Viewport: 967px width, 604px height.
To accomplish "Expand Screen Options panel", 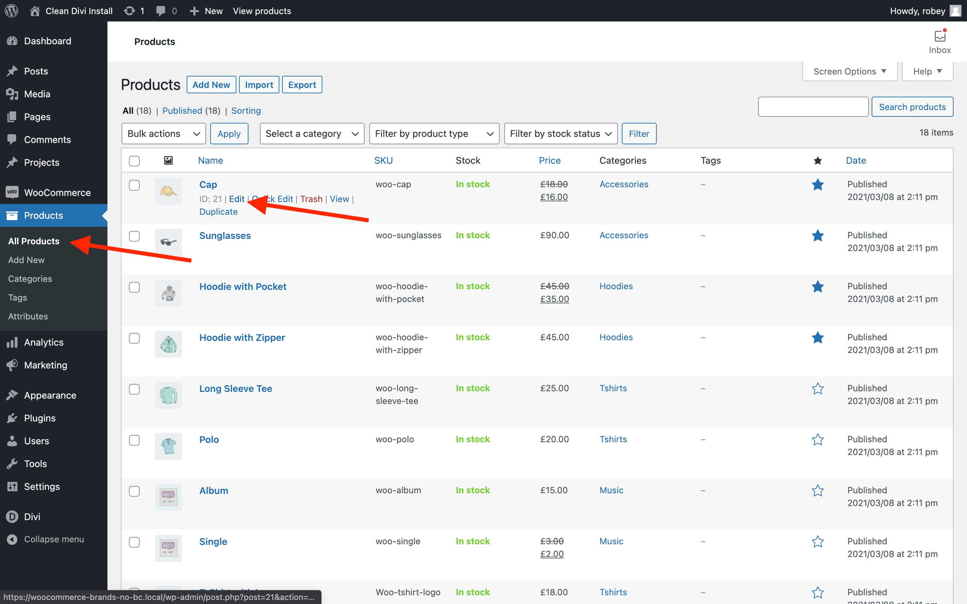I will coord(850,71).
